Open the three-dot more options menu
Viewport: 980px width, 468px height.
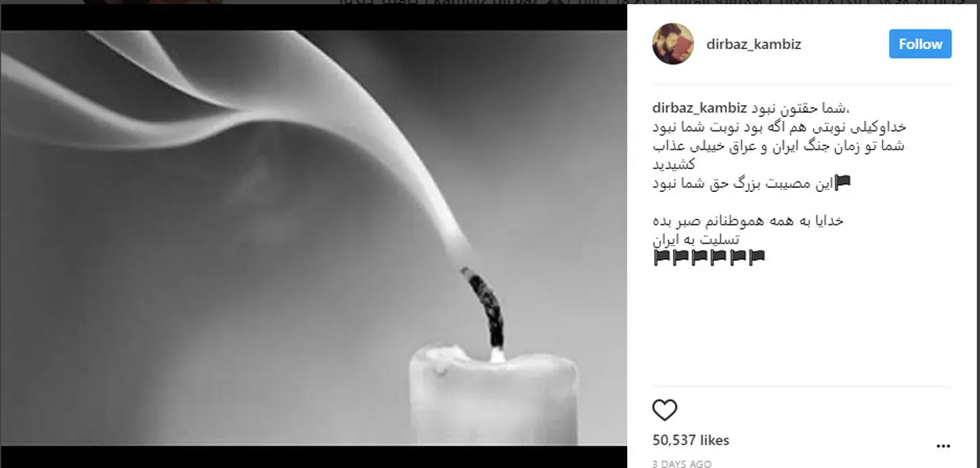[943, 446]
